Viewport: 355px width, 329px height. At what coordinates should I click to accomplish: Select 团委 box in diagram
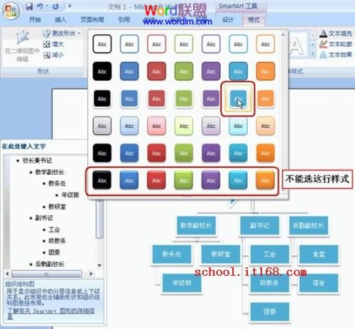pos(270,311)
